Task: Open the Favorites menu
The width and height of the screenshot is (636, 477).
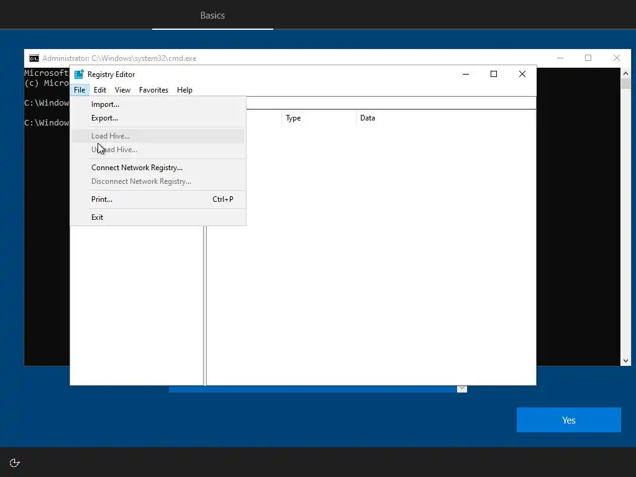Action: pyautogui.click(x=153, y=90)
